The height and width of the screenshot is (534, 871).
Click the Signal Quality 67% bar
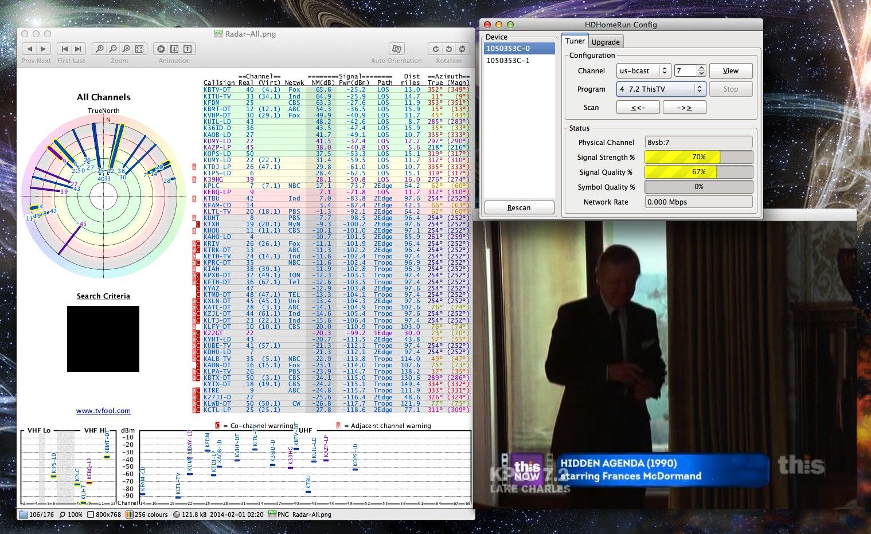click(x=698, y=172)
